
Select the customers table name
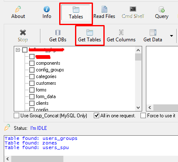coord(46,83)
